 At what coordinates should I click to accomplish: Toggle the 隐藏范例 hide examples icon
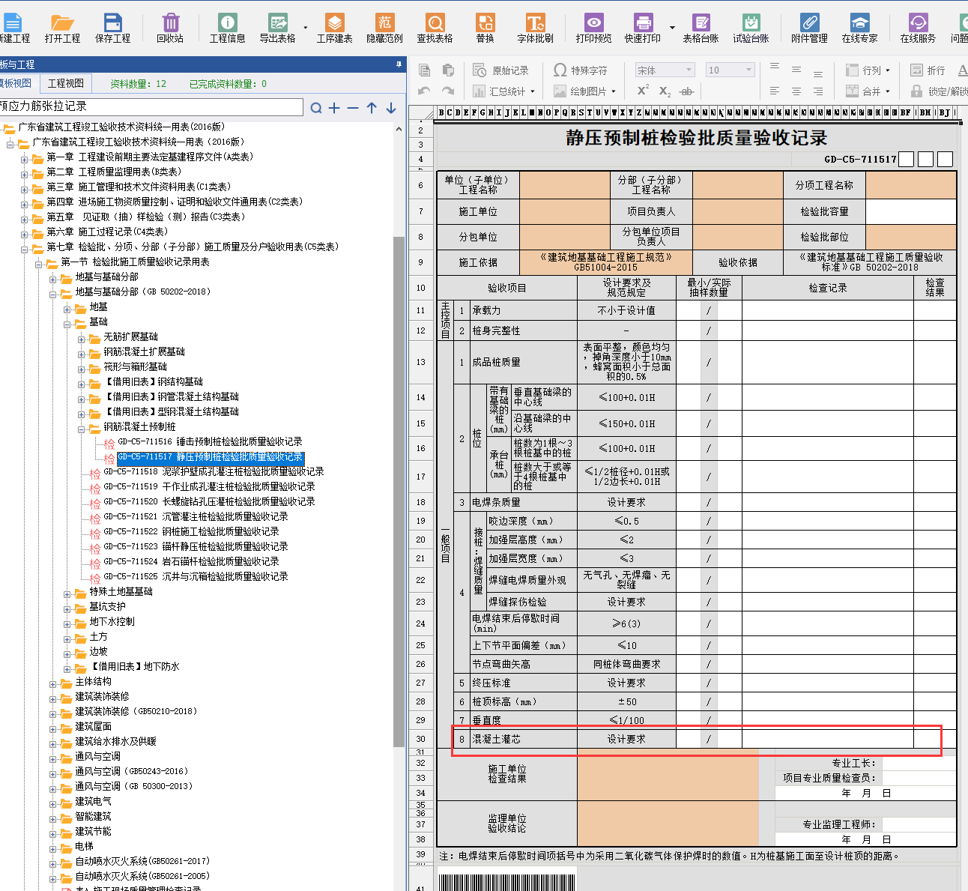click(384, 28)
